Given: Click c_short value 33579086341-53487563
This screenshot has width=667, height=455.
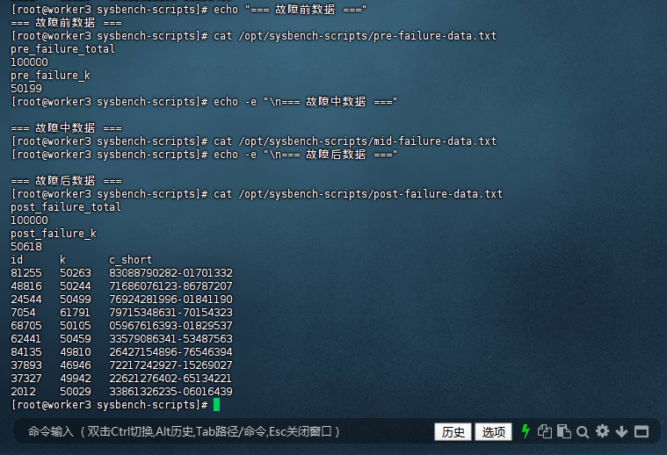Looking at the screenshot, I should pyautogui.click(x=171, y=339).
